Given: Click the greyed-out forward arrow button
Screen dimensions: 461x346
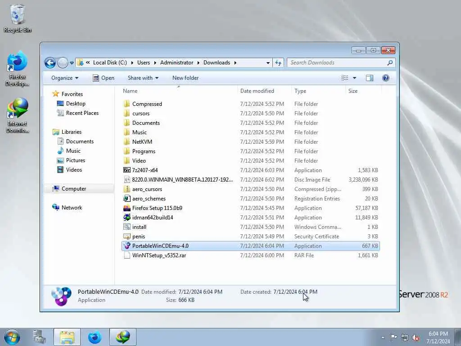Looking at the screenshot, I should click(x=62, y=63).
